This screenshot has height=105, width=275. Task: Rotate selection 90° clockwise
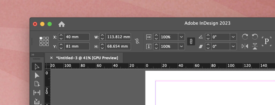pyautogui.click(x=245, y=37)
